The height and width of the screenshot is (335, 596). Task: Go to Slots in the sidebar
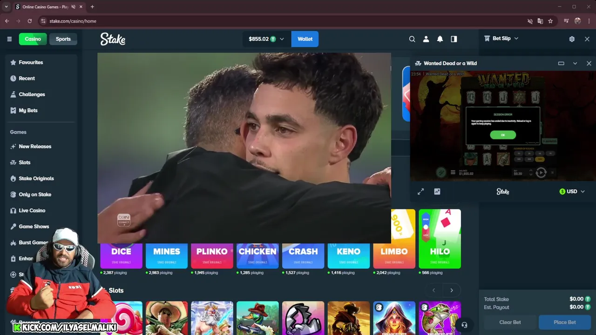(24, 162)
